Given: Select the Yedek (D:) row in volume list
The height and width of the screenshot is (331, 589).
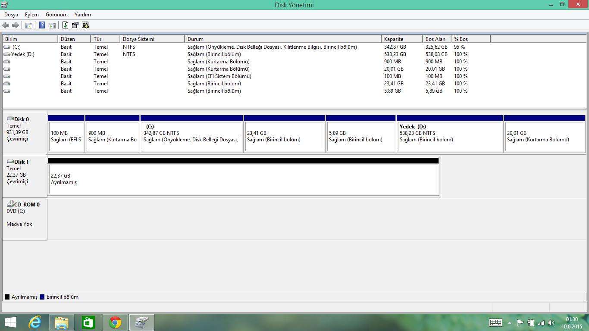Looking at the screenshot, I should click(x=23, y=54).
